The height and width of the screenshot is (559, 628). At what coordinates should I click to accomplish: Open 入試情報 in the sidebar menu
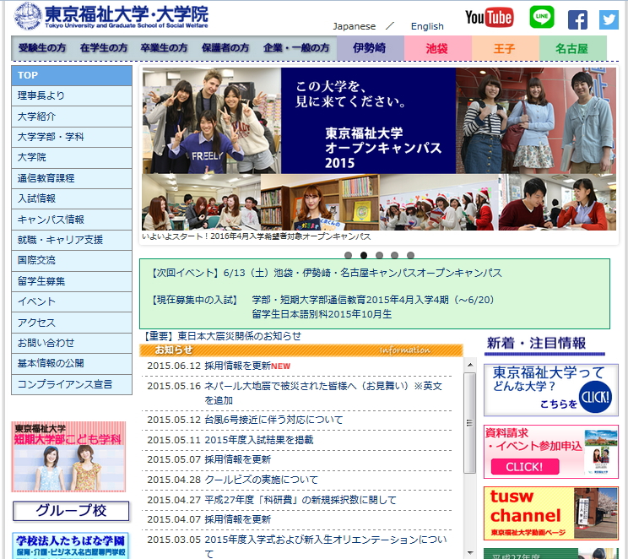coord(37,198)
